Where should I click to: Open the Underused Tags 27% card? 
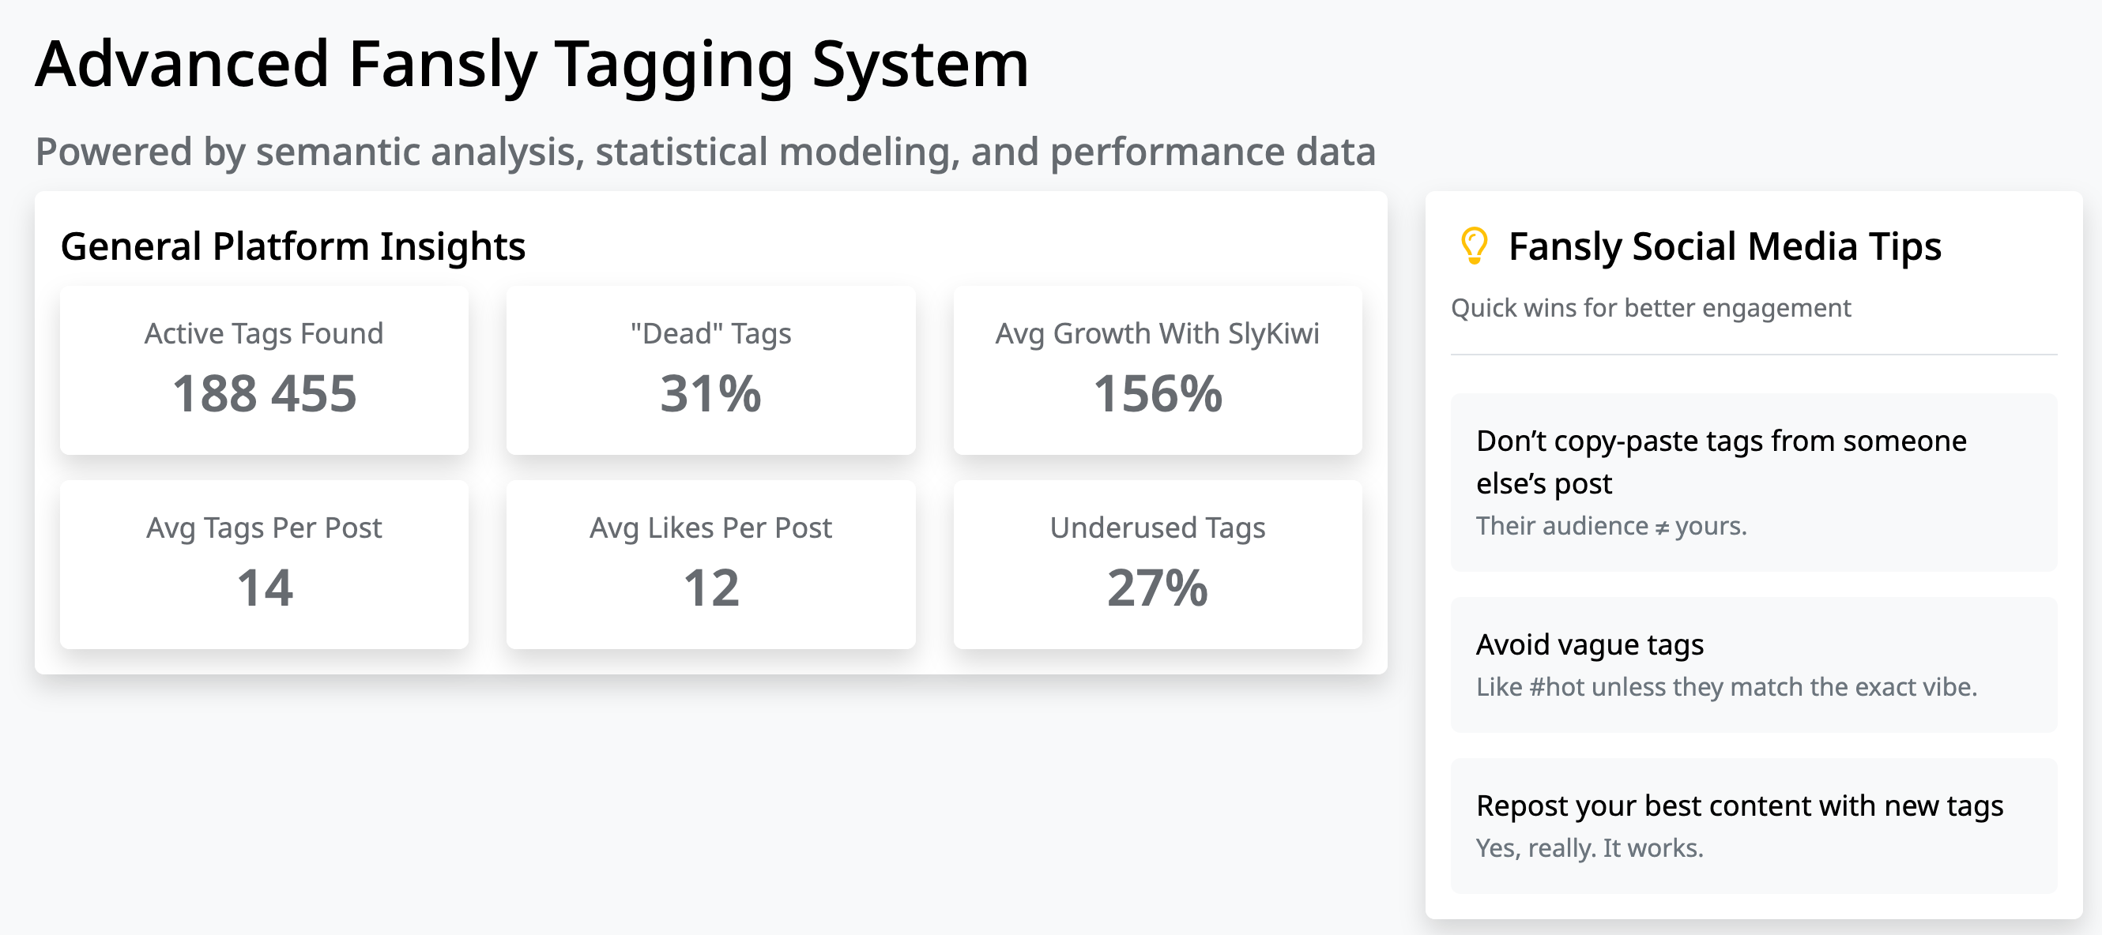coord(1156,564)
